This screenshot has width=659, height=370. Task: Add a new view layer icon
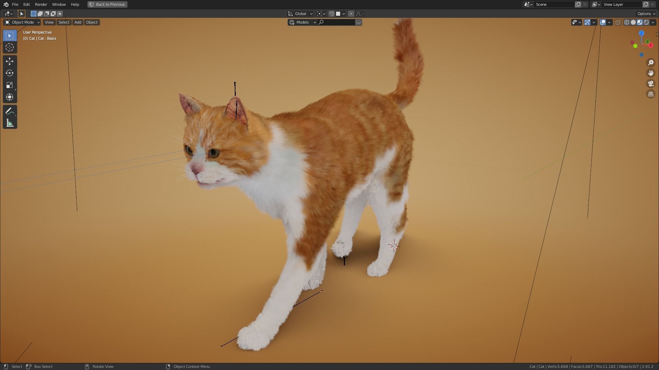646,4
